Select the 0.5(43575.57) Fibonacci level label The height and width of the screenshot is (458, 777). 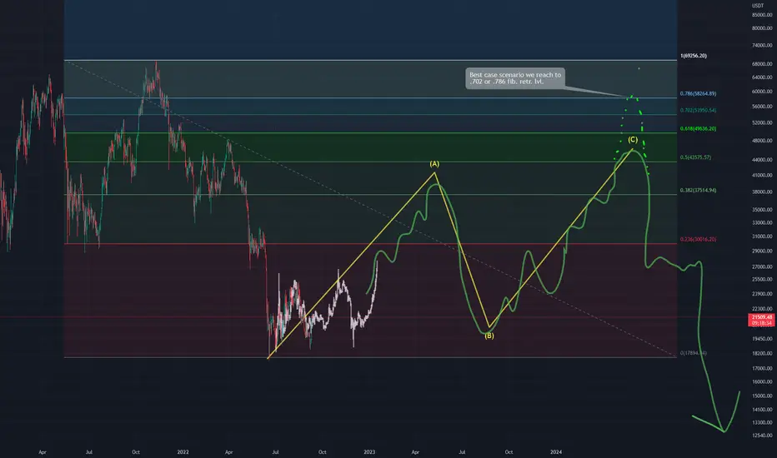[x=696, y=157]
